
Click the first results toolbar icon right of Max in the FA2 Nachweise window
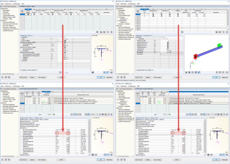[72, 114]
